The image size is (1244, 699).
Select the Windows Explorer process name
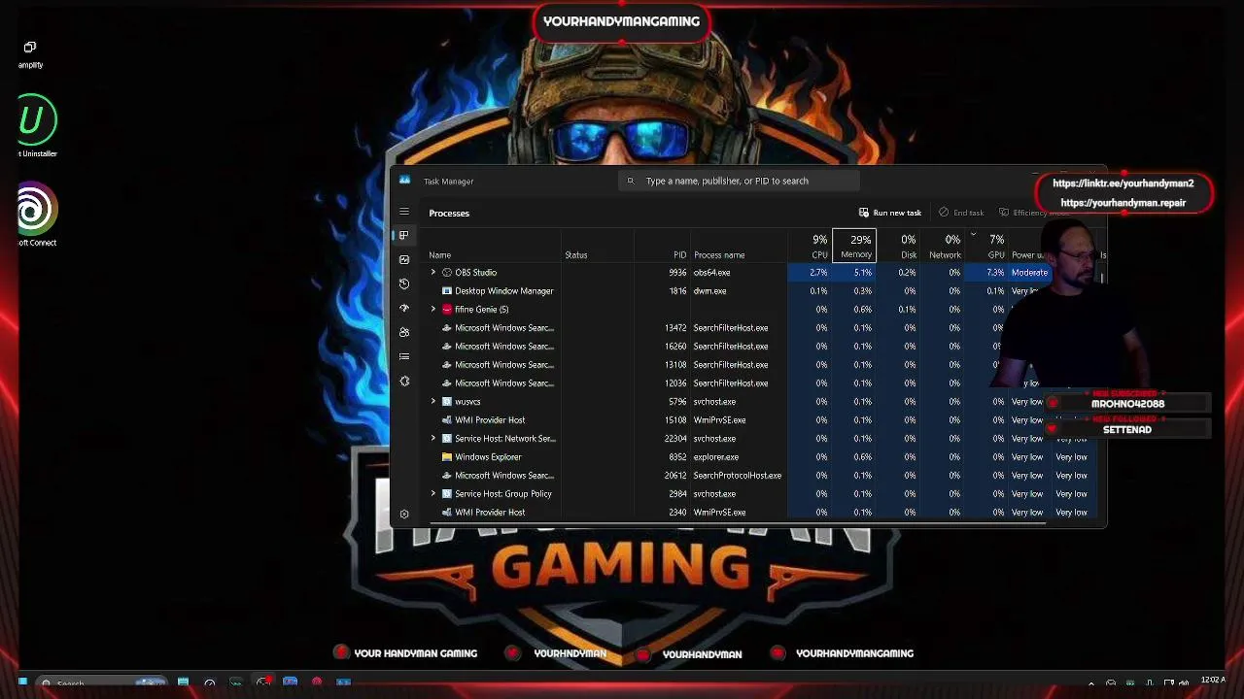click(x=488, y=456)
